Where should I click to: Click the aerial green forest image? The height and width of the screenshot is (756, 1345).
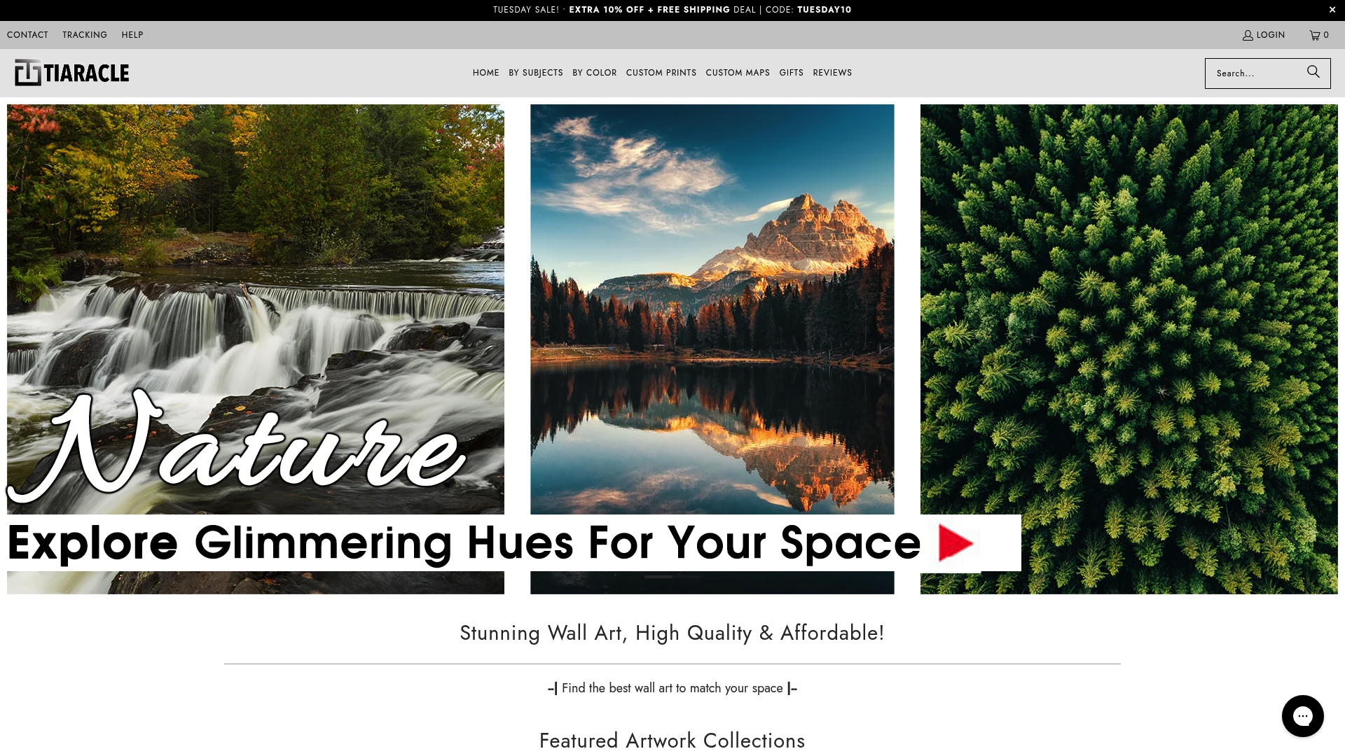pyautogui.click(x=1129, y=308)
